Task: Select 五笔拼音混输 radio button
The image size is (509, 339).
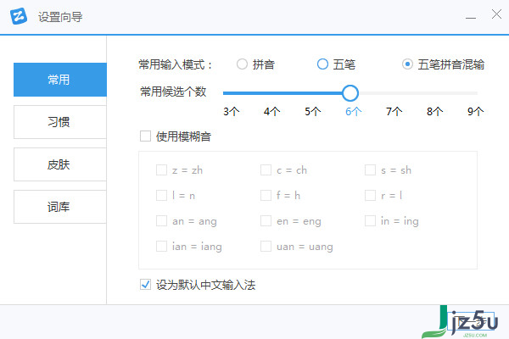Action: coord(407,64)
